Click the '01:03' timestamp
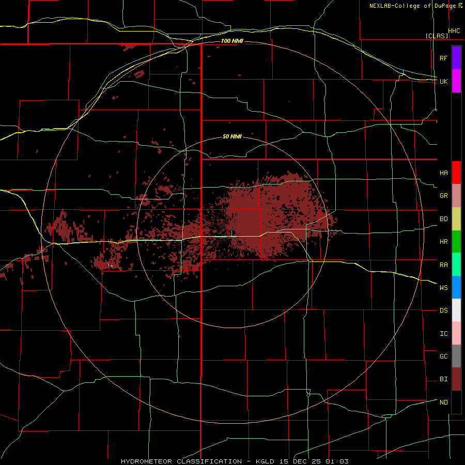 click(337, 461)
